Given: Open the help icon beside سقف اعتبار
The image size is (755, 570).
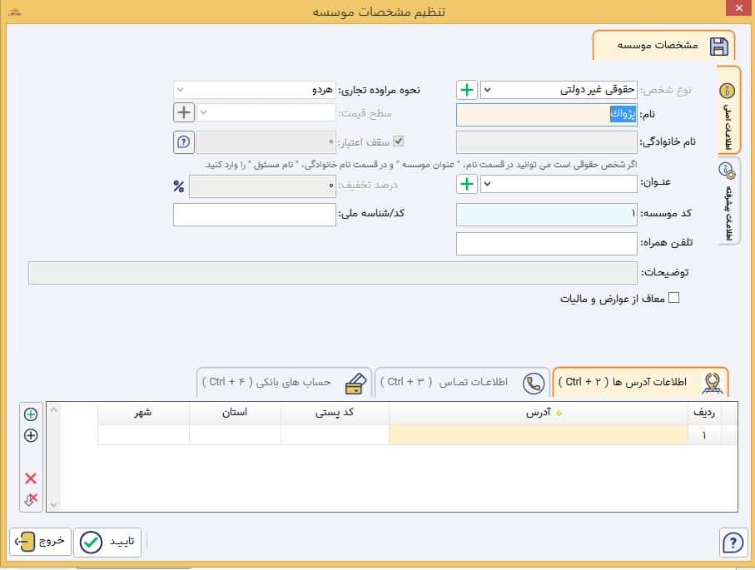Looking at the screenshot, I should coord(183,142).
